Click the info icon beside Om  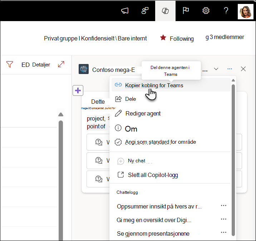[x=118, y=128]
